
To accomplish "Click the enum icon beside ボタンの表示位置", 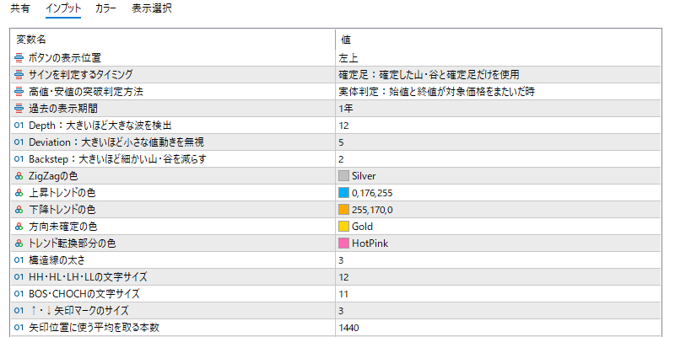I will (x=19, y=57).
